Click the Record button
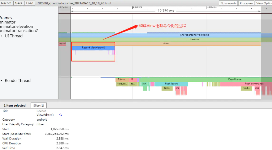The image size is (272, 150). 6,3
